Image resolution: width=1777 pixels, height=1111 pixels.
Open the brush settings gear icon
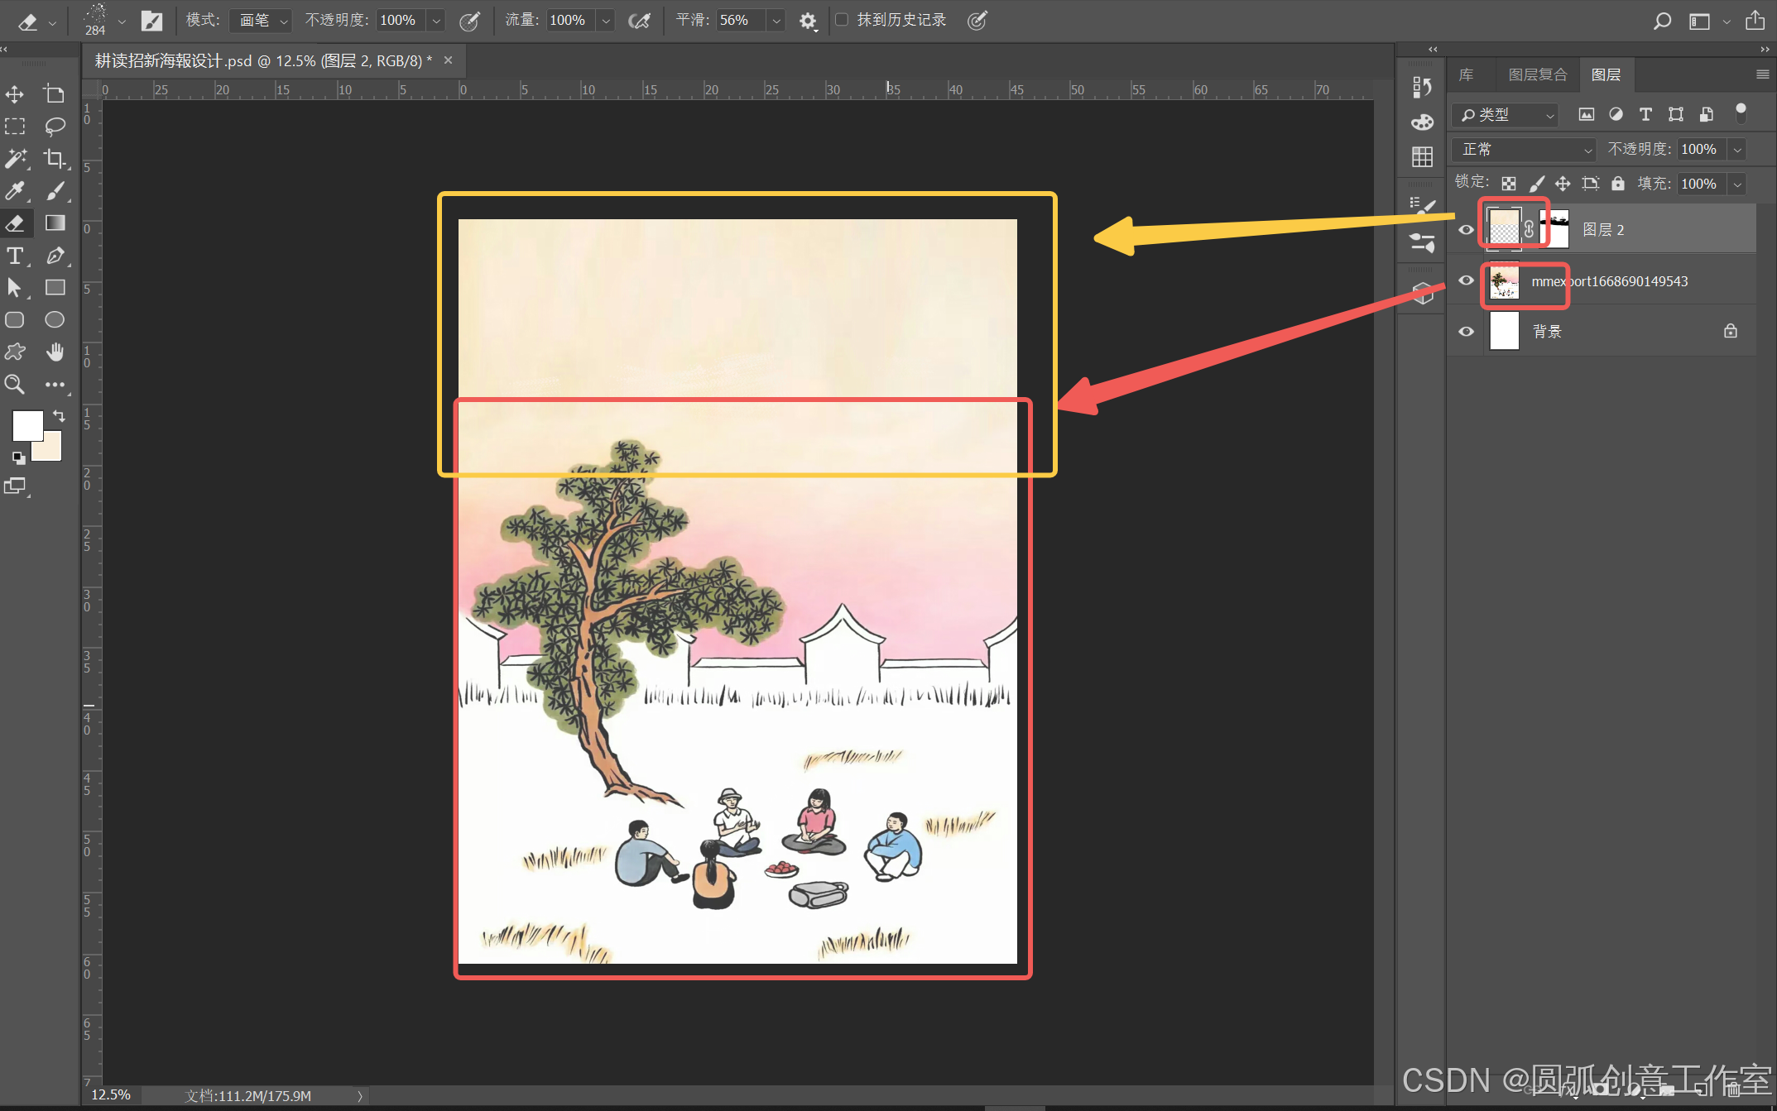point(808,21)
